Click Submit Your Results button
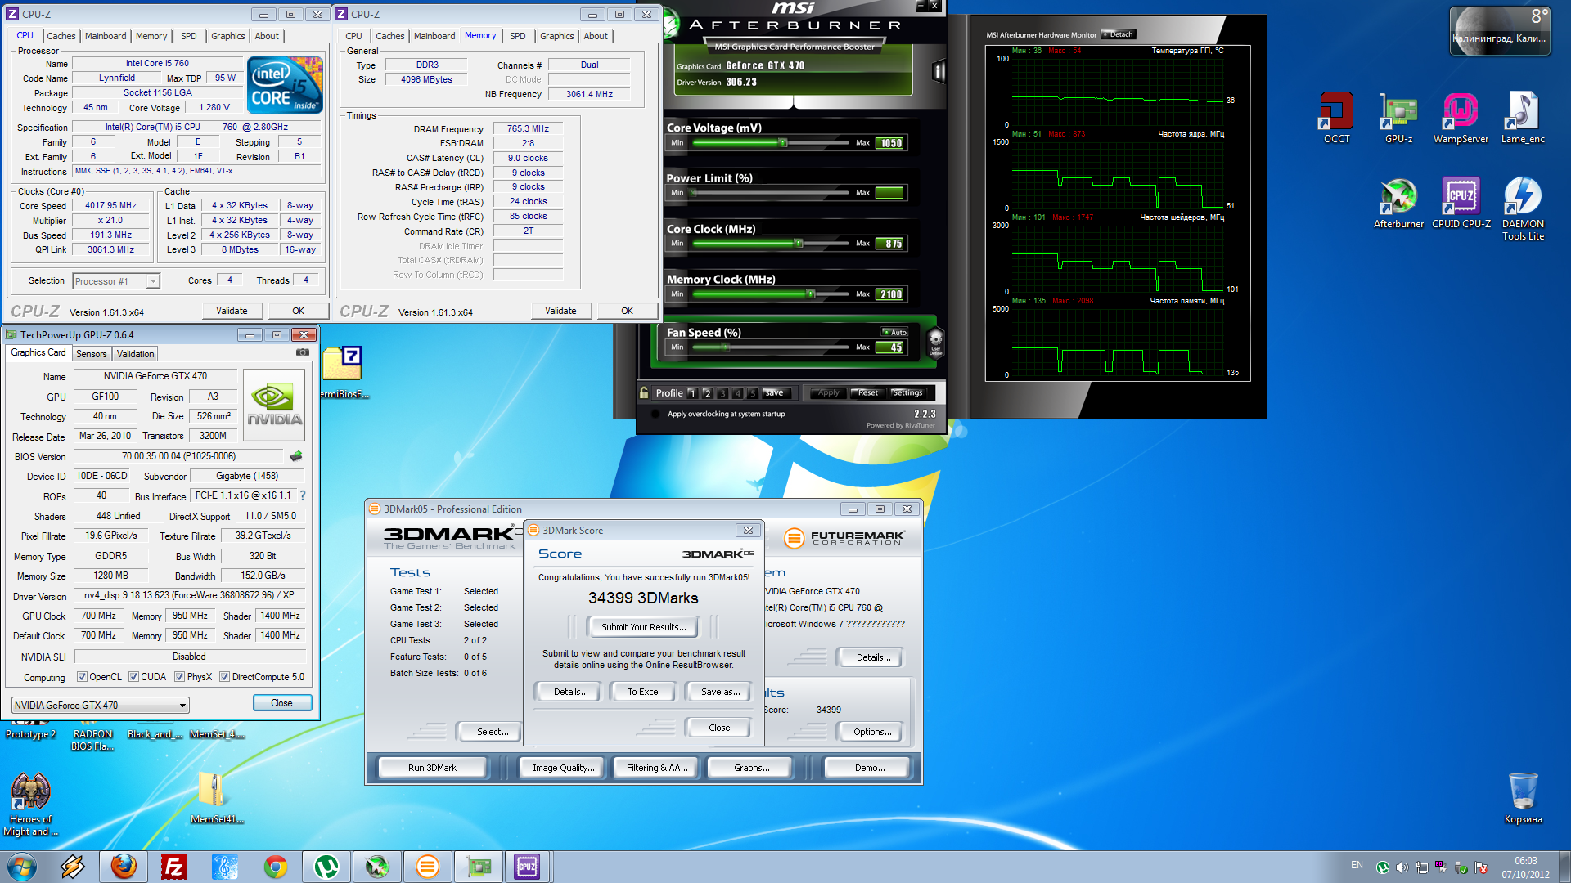This screenshot has width=1571, height=883. click(x=643, y=627)
